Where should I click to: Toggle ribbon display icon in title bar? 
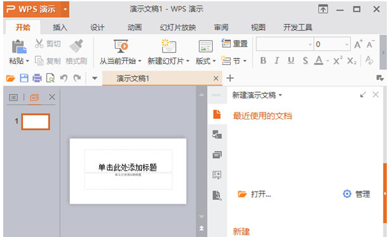[x=323, y=10]
